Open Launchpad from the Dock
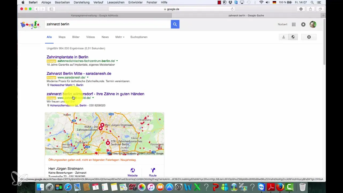The height and width of the screenshot is (193, 343). (49, 187)
